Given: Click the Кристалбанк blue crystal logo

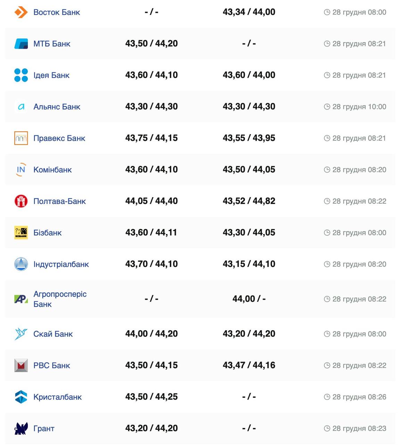Looking at the screenshot, I should pyautogui.click(x=21, y=397).
